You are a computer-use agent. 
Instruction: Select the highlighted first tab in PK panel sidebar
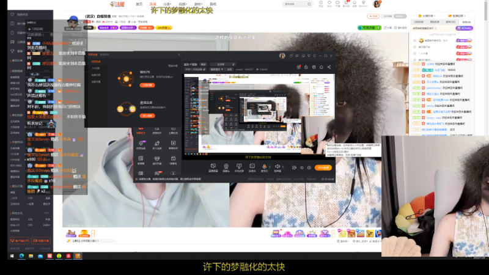tap(96, 62)
